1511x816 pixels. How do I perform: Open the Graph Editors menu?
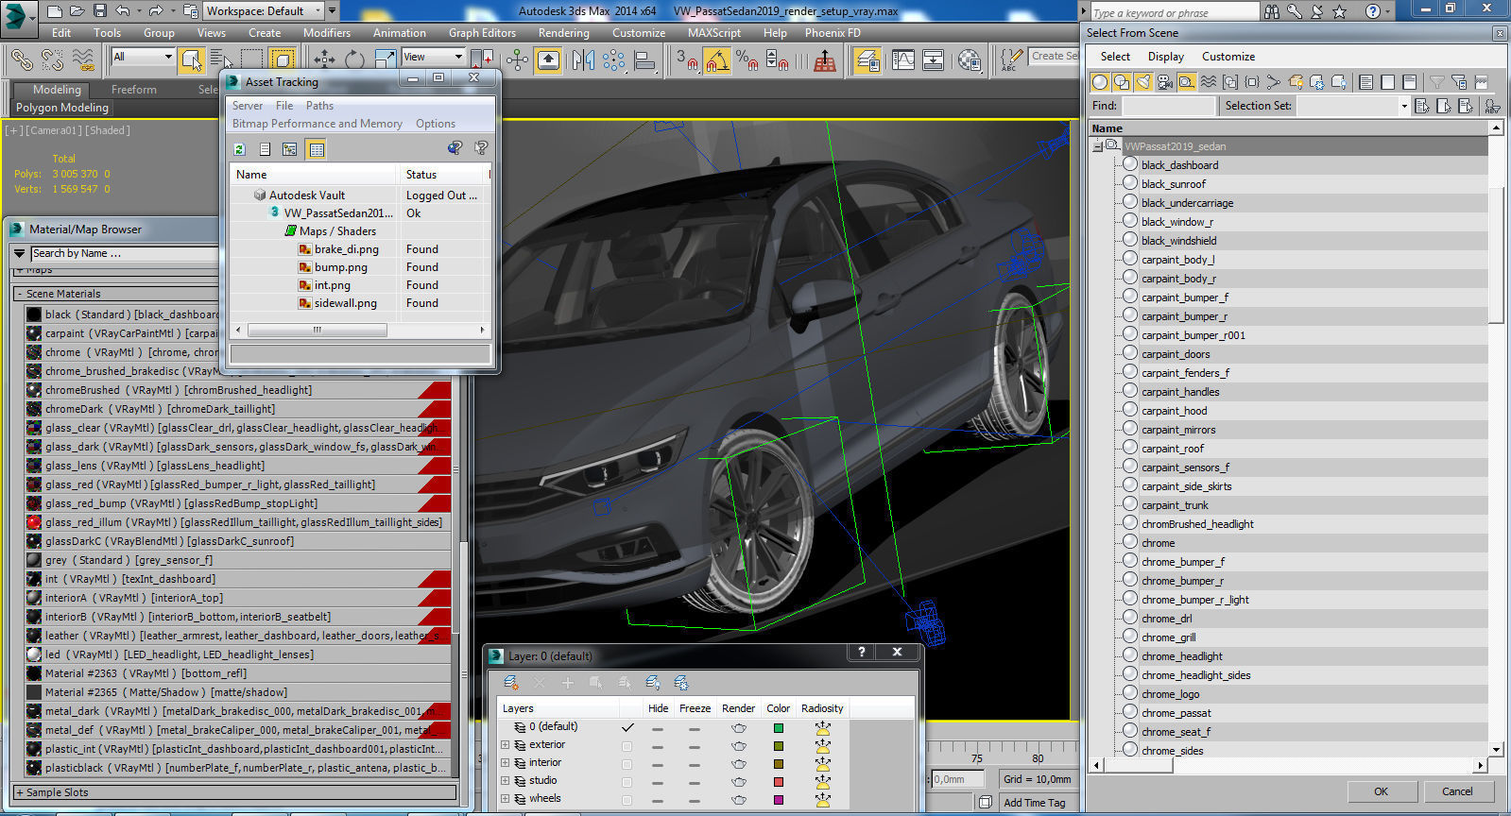point(482,32)
